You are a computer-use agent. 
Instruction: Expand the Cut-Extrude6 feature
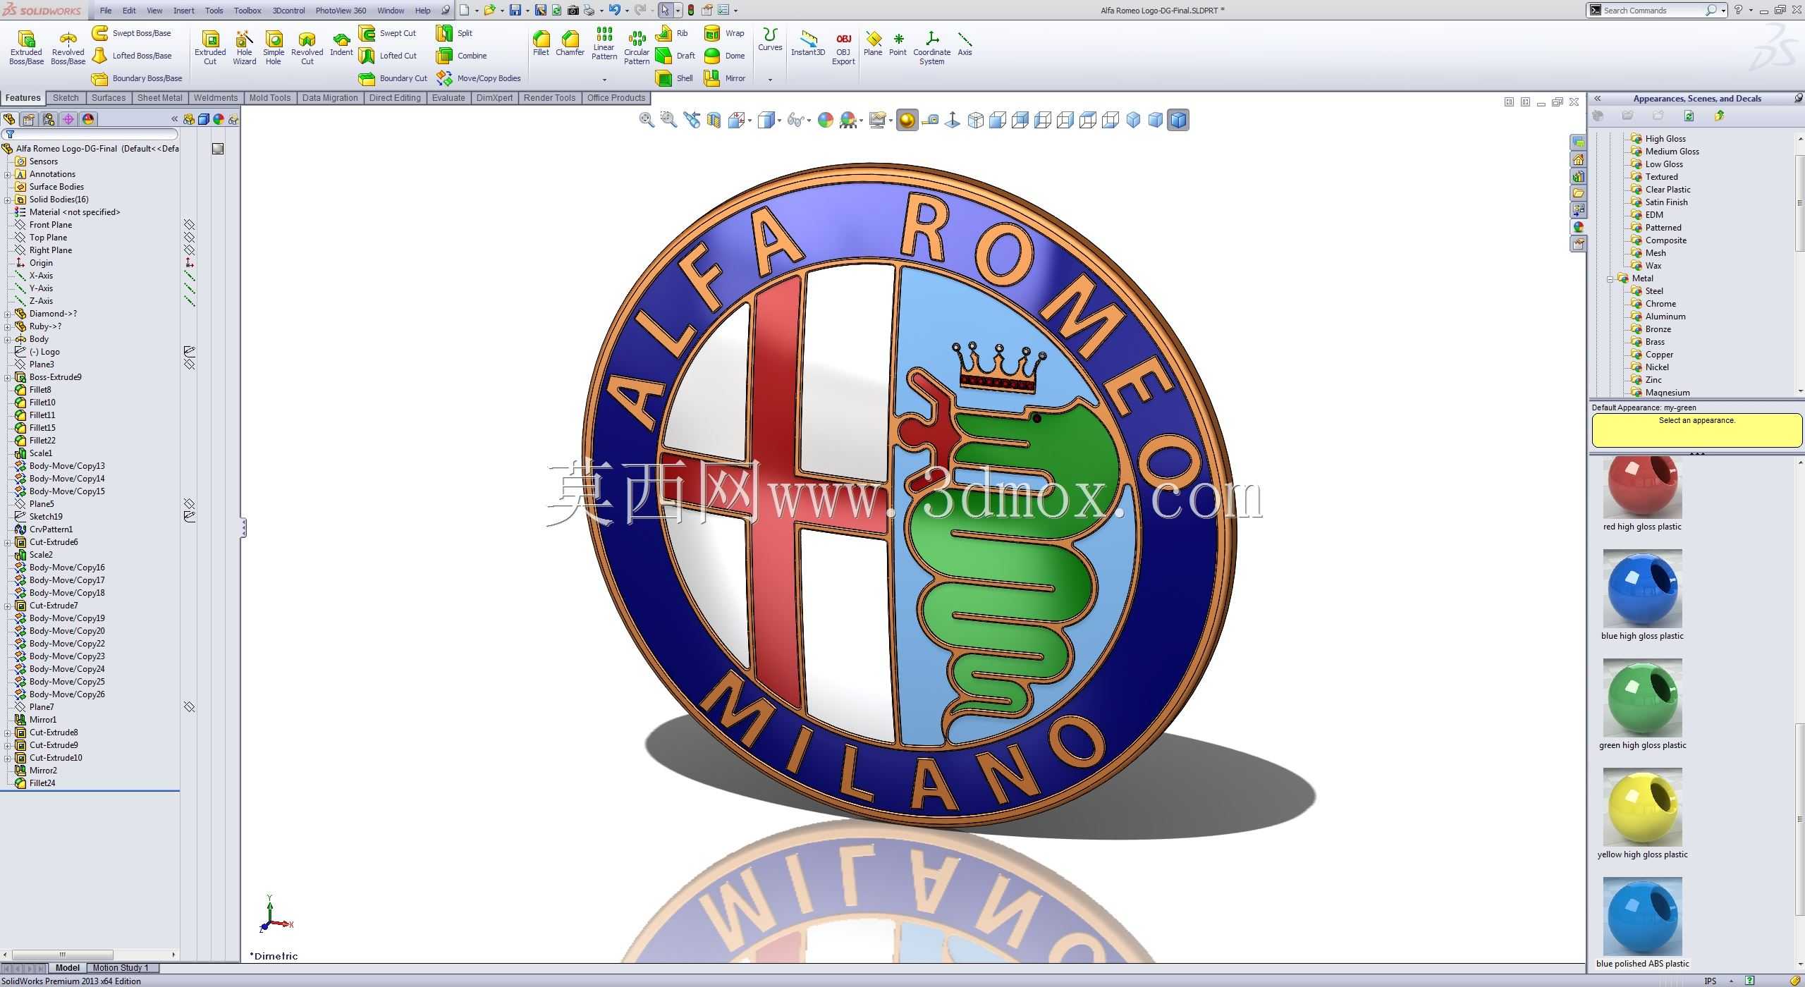7,542
